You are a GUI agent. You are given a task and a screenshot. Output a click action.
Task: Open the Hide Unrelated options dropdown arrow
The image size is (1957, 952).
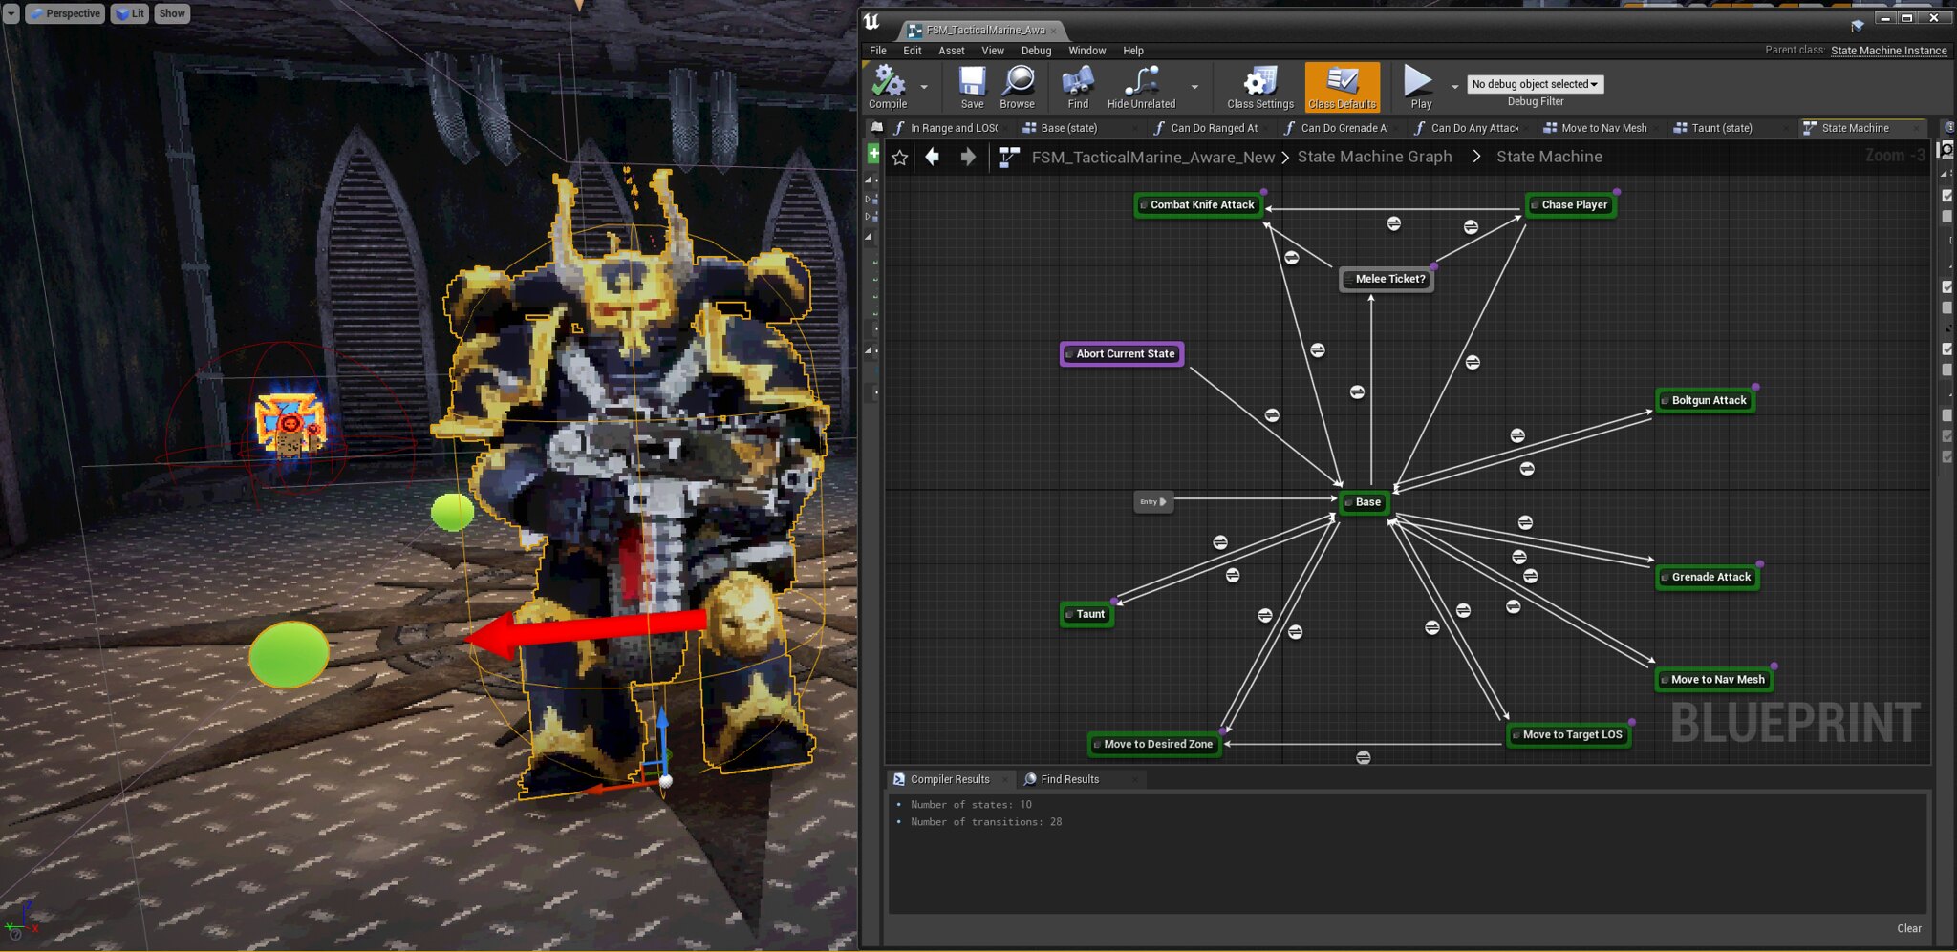click(1194, 87)
